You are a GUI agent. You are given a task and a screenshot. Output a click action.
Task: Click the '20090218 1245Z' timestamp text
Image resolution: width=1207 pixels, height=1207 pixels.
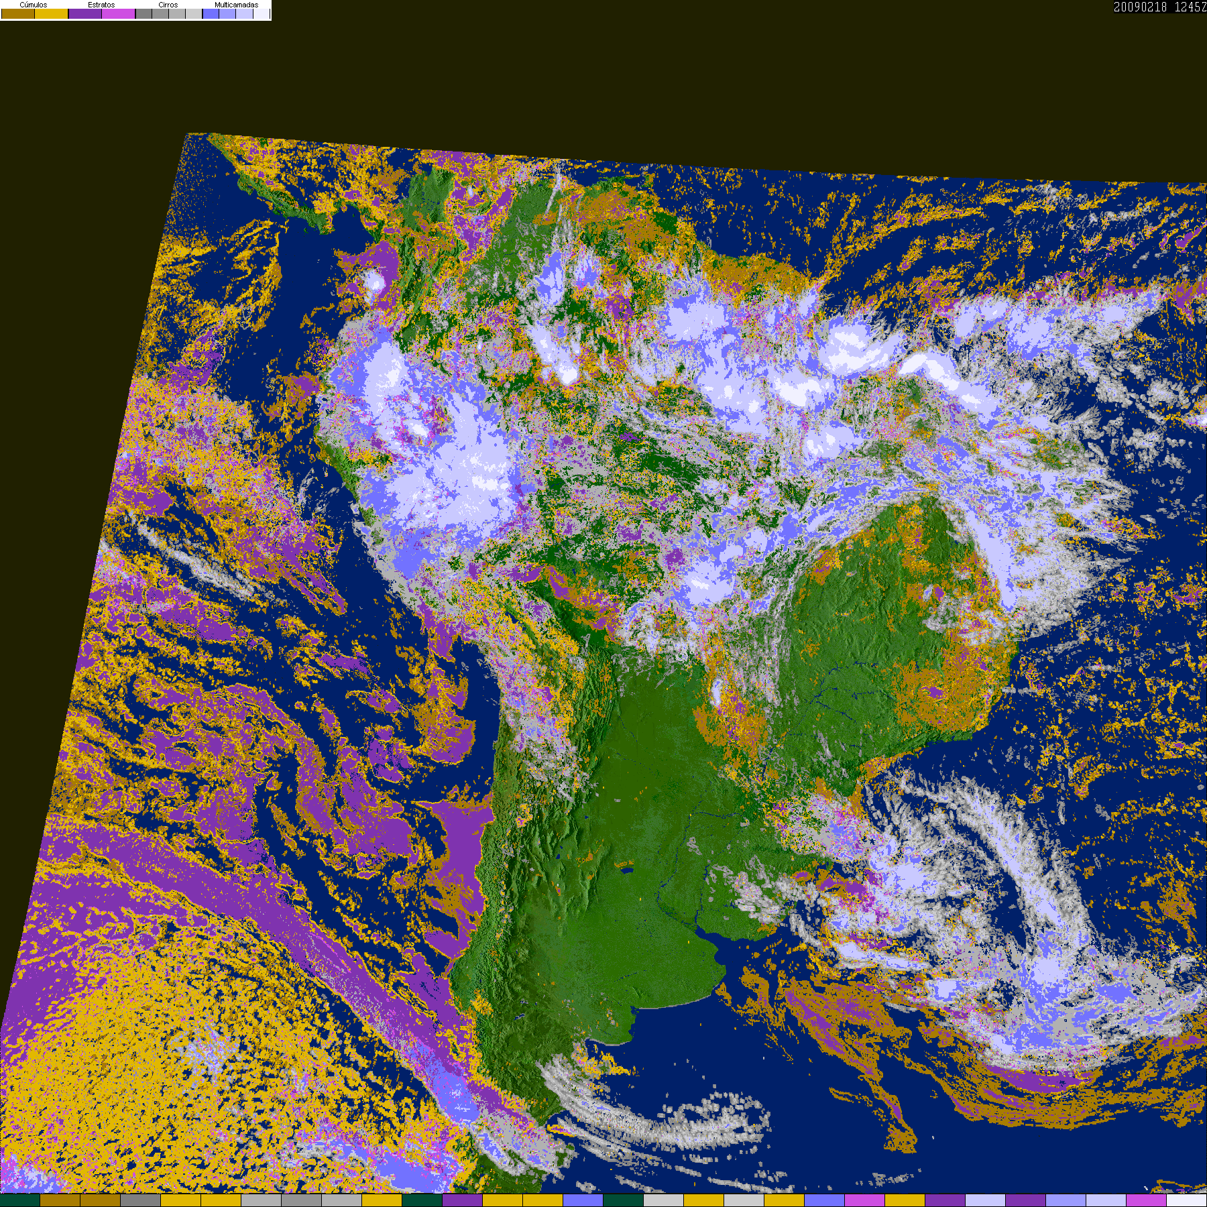pyautogui.click(x=1160, y=7)
